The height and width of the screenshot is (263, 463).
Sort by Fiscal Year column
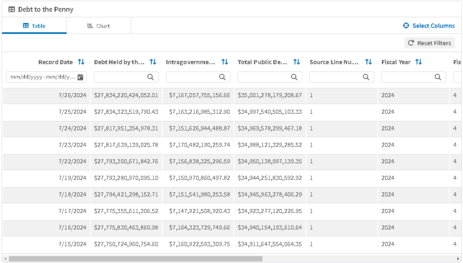419,62
